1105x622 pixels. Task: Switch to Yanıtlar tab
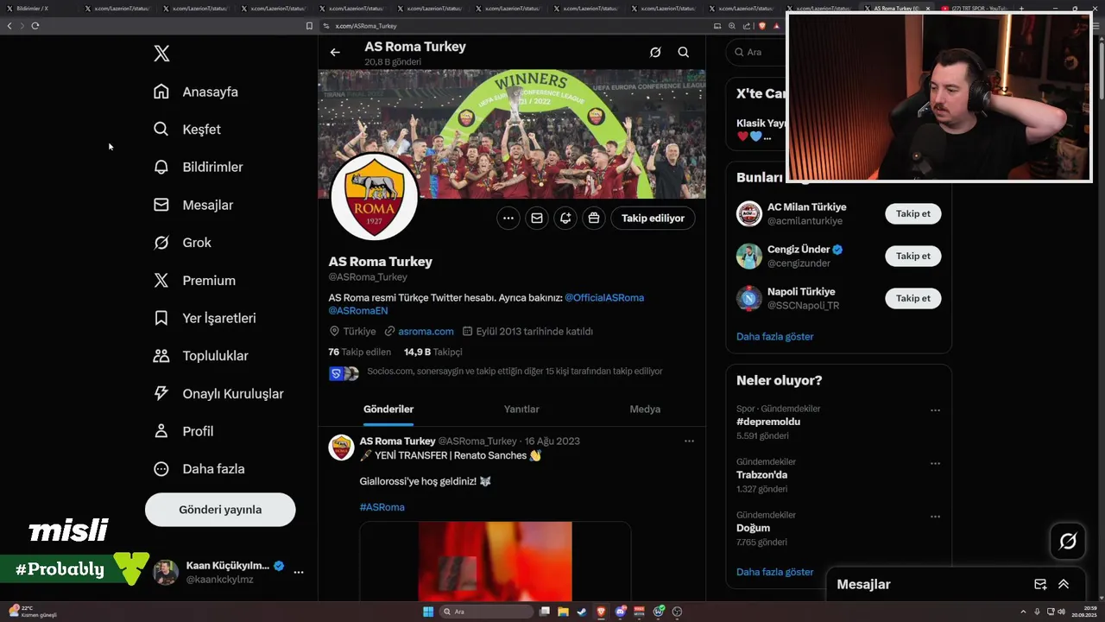click(521, 409)
